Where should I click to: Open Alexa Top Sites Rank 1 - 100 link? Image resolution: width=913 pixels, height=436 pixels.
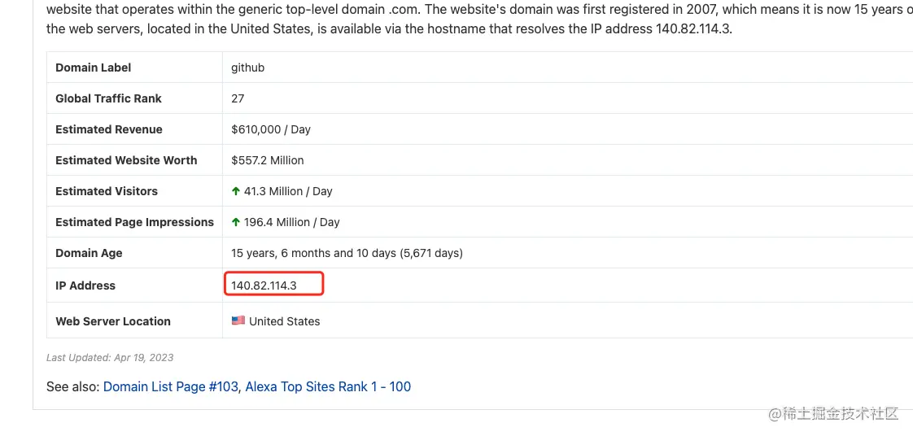[x=328, y=386]
